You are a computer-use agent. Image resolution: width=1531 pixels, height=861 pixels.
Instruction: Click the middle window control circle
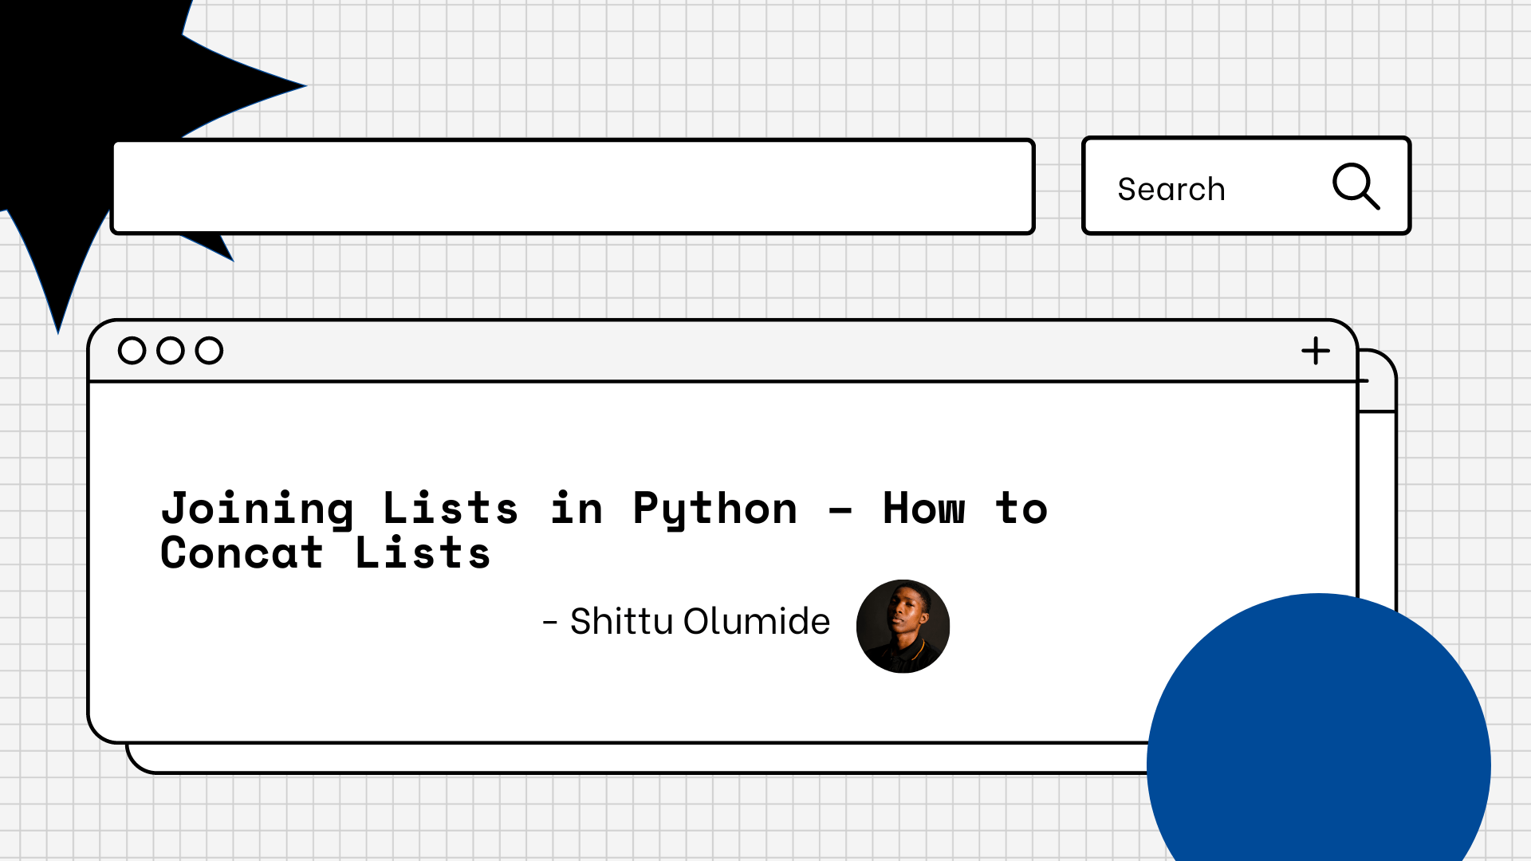tap(170, 350)
